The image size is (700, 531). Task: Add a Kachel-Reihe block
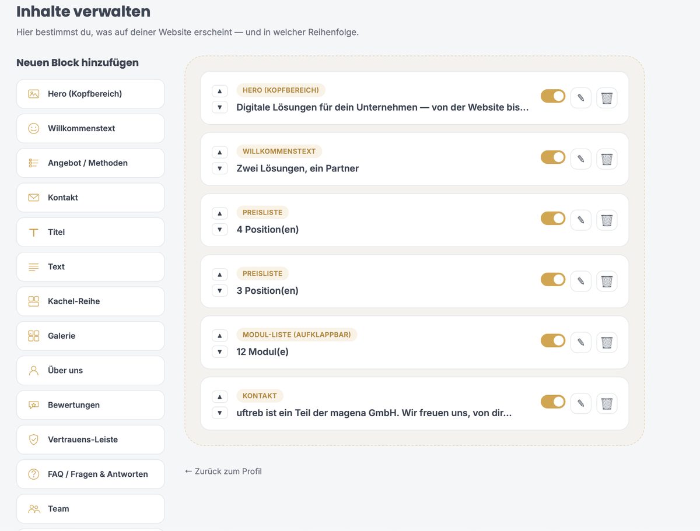pos(90,301)
